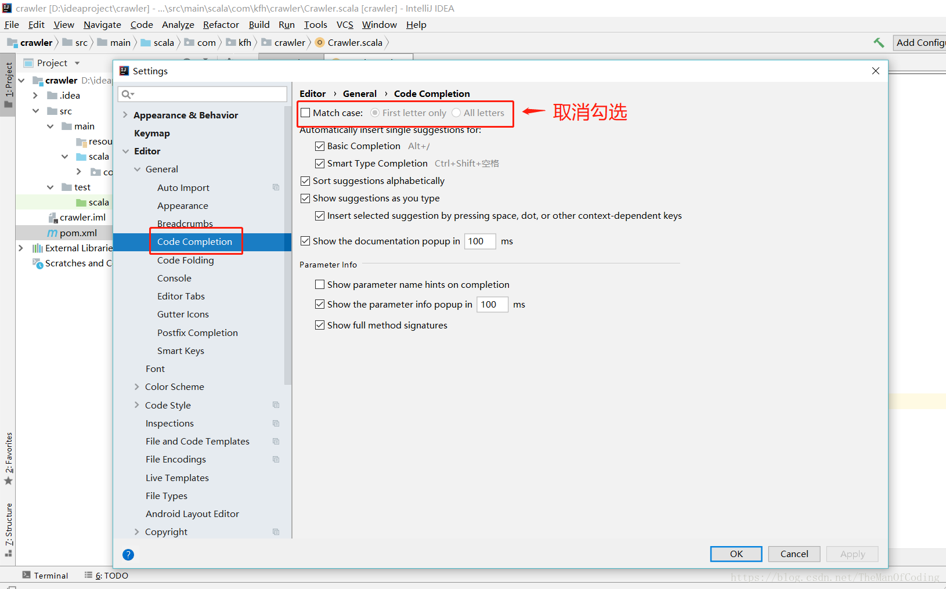Expand the .idea folder in project tree
The image size is (946, 589).
pos(35,95)
